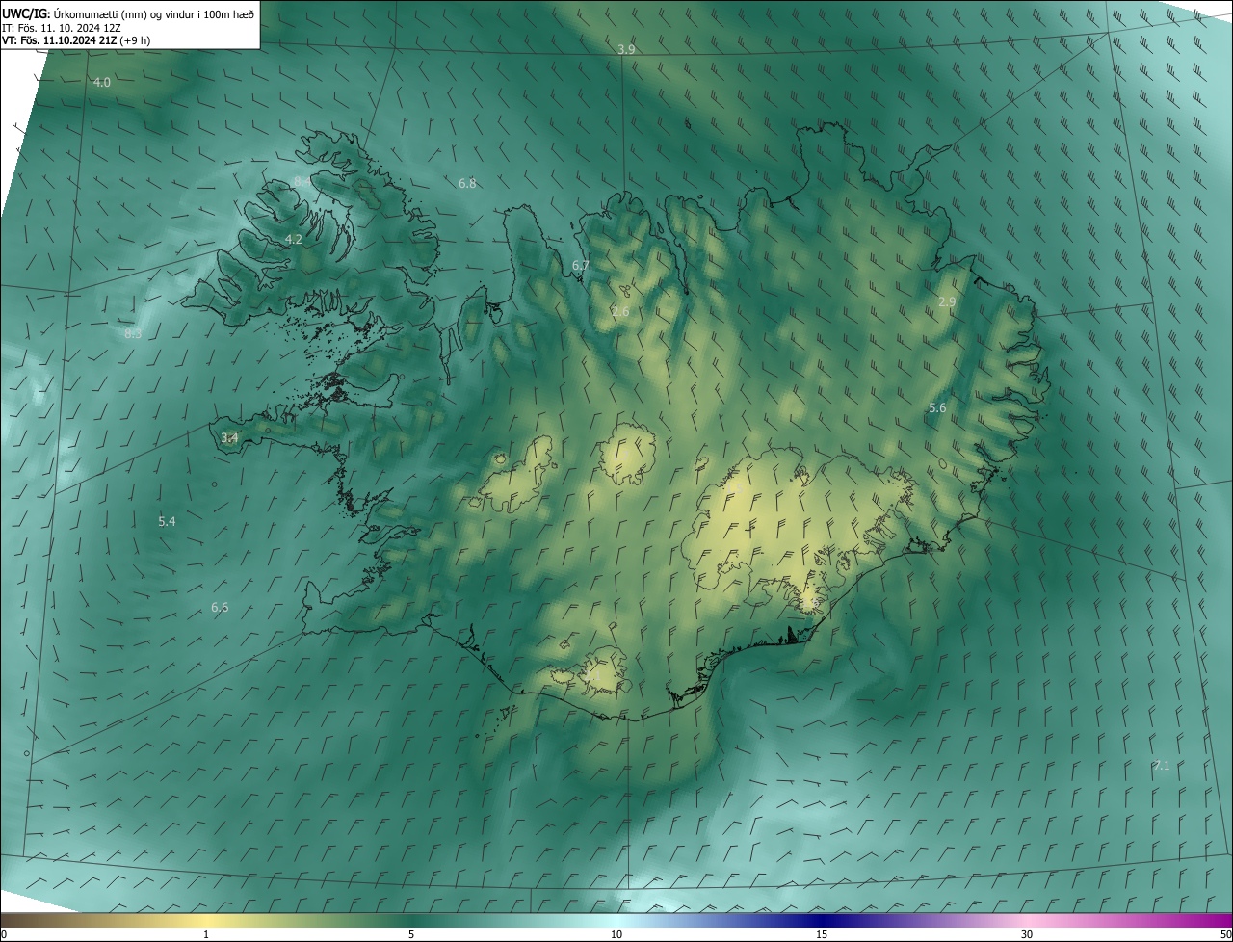Click the 8.4 value over the Westfjords
This screenshot has height=942, width=1233.
coord(302,182)
